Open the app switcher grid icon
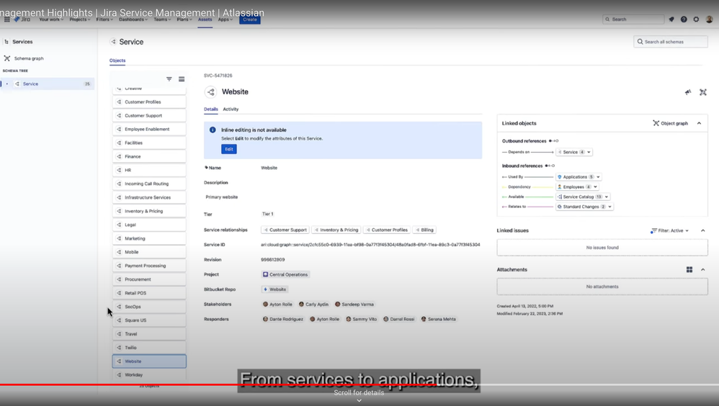Screen dimensions: 719x406 (x=7, y=19)
